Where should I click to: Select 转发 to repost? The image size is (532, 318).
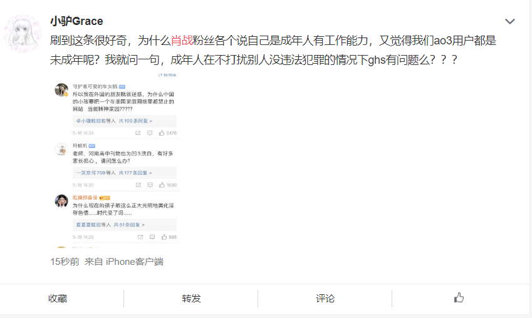[x=191, y=299]
